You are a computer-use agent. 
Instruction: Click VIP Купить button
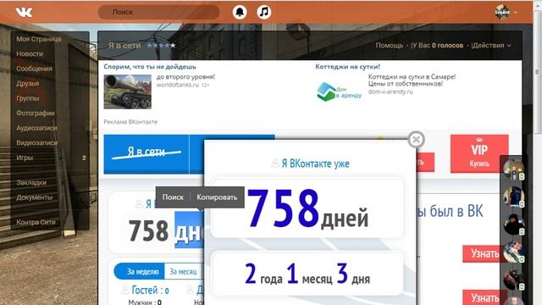pos(479,153)
